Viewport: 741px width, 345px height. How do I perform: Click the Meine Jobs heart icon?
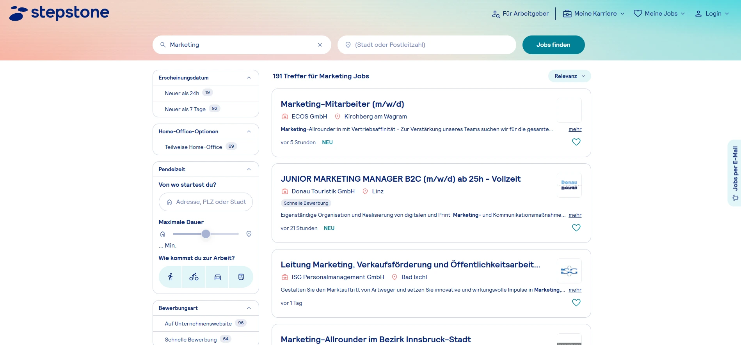coord(638,14)
